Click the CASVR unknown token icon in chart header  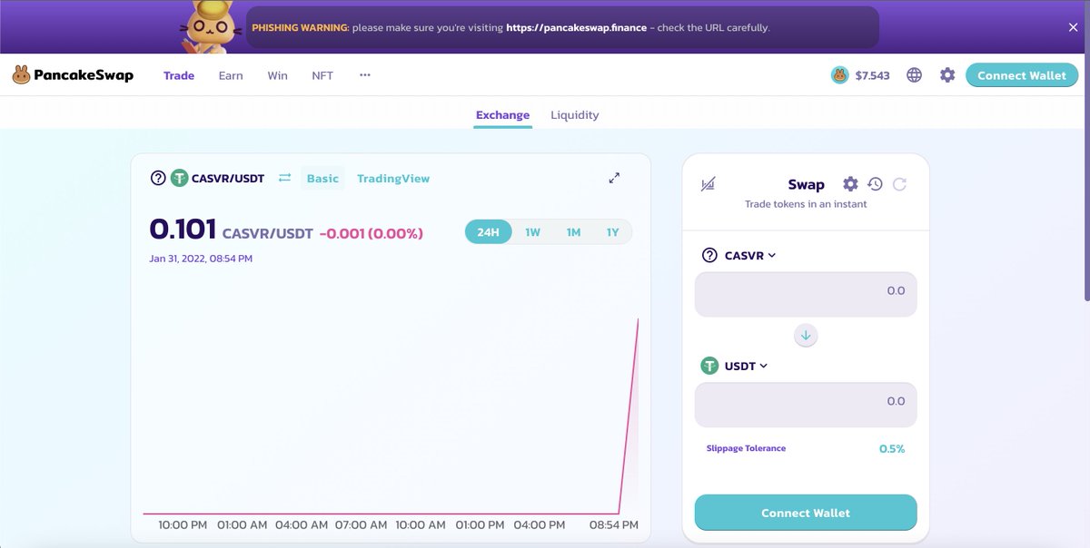pos(158,178)
